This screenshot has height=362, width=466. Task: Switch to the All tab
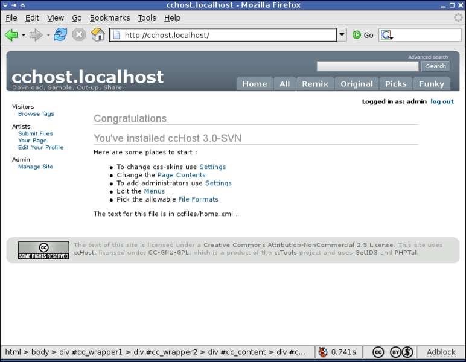pyautogui.click(x=284, y=84)
